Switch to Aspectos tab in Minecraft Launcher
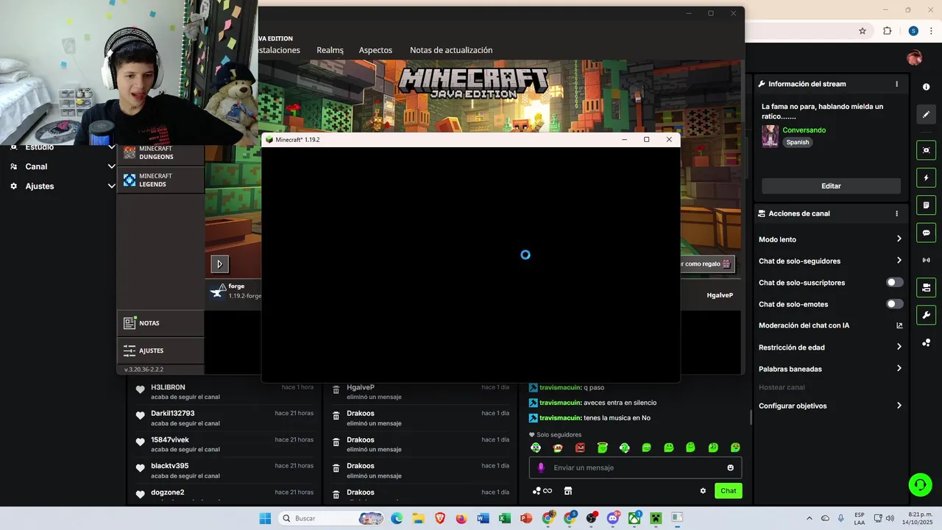The image size is (942, 530). (x=375, y=50)
